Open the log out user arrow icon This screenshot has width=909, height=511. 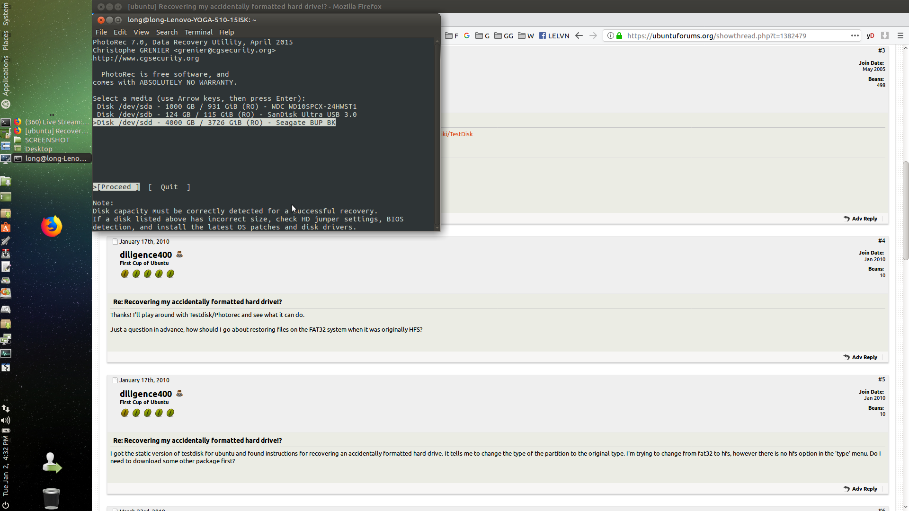pyautogui.click(x=52, y=463)
